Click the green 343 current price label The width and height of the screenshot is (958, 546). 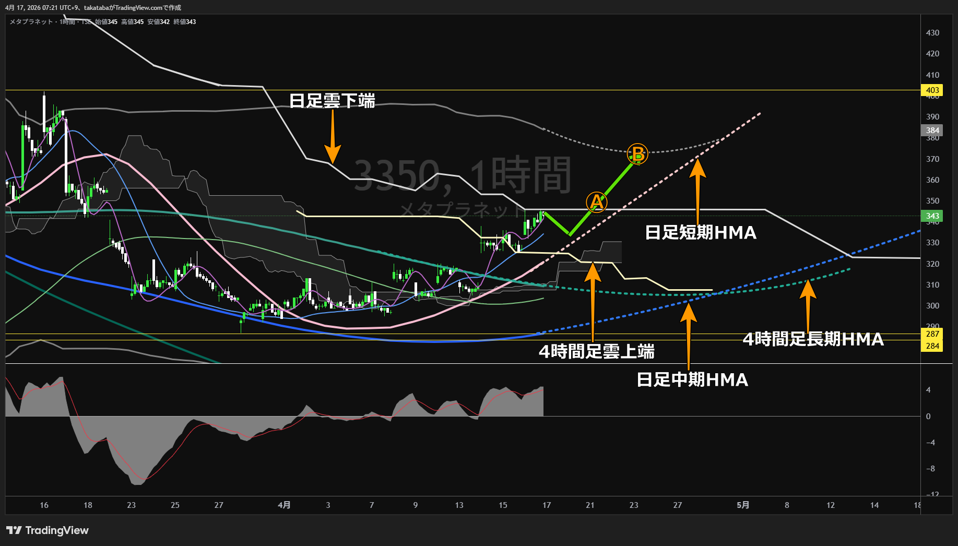point(932,216)
